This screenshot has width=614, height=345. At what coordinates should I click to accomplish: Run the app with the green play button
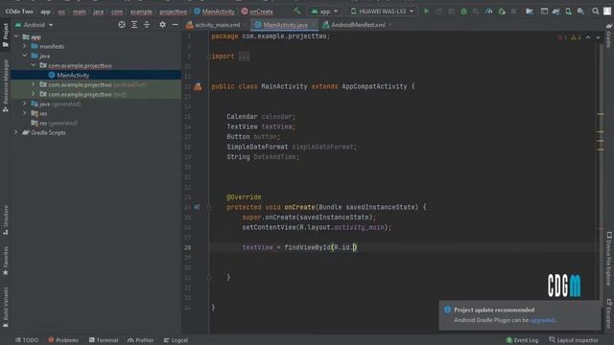[x=426, y=11]
